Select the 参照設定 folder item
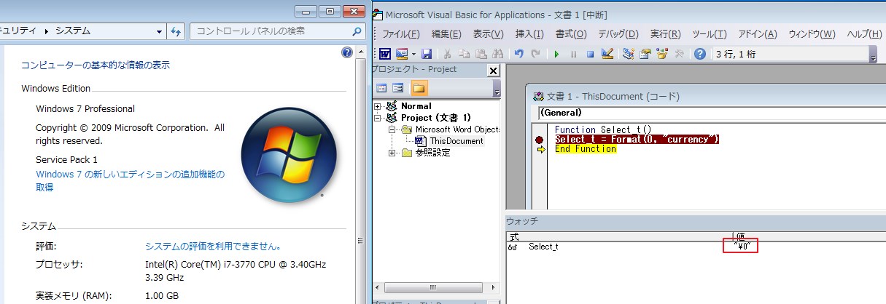Image resolution: width=886 pixels, height=304 pixels. pyautogui.click(x=432, y=153)
